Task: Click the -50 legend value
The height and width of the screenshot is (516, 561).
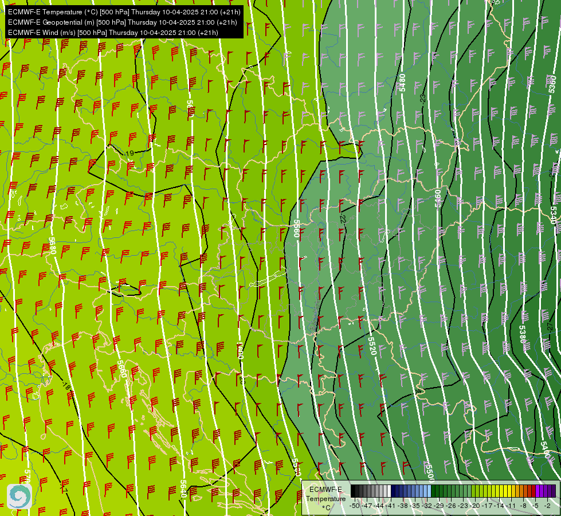Action: [x=354, y=506]
